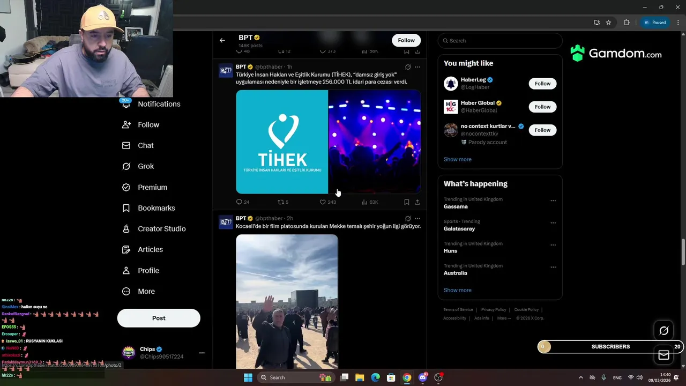The width and height of the screenshot is (686, 386).
Task: Open floating Messages envelope button
Action: click(663, 355)
